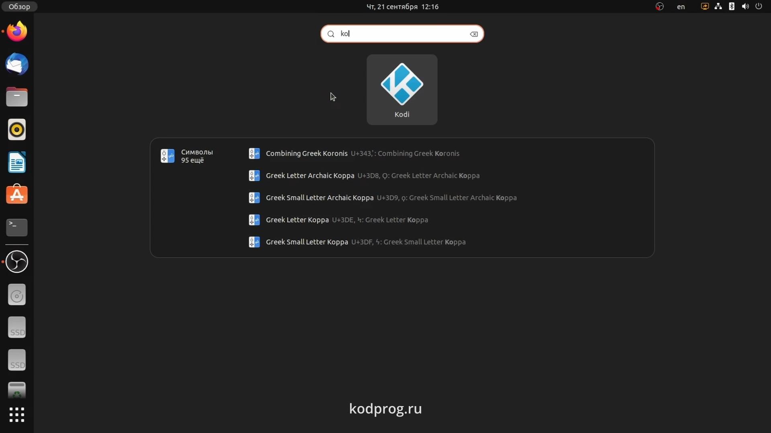
Task: Open Thunderbird mail from the dock
Action: pyautogui.click(x=17, y=64)
